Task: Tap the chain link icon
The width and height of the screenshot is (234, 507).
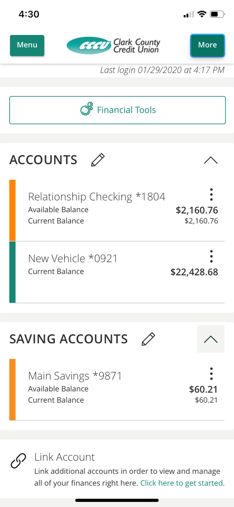Action: coord(18,461)
